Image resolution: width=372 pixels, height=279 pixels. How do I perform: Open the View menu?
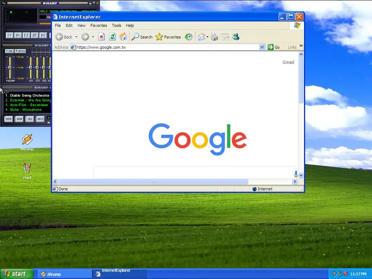tap(81, 25)
